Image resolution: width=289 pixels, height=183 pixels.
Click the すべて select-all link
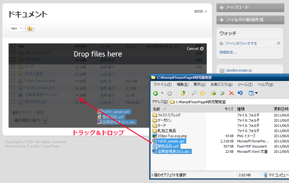tap(27, 113)
